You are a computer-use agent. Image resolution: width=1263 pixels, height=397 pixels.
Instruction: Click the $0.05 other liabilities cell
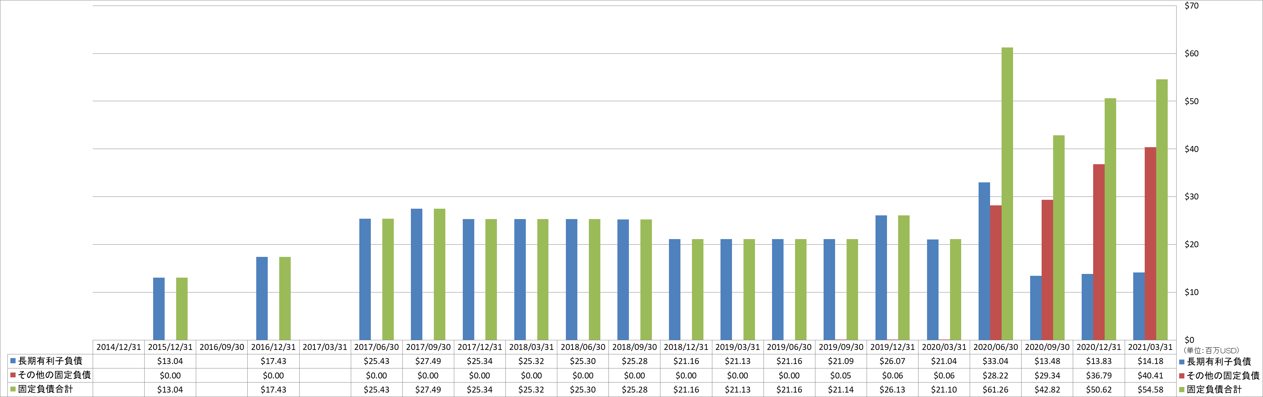coord(841,376)
